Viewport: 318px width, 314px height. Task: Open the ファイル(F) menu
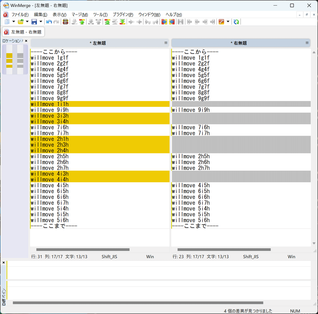(20, 15)
